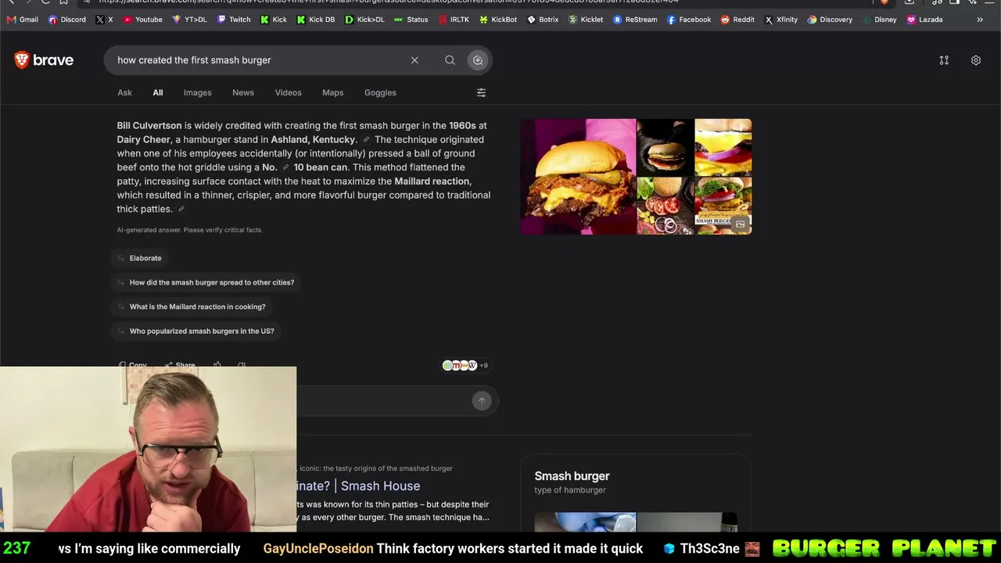1001x563 pixels.
Task: Click the Smash burger infobox title
Action: pyautogui.click(x=572, y=475)
